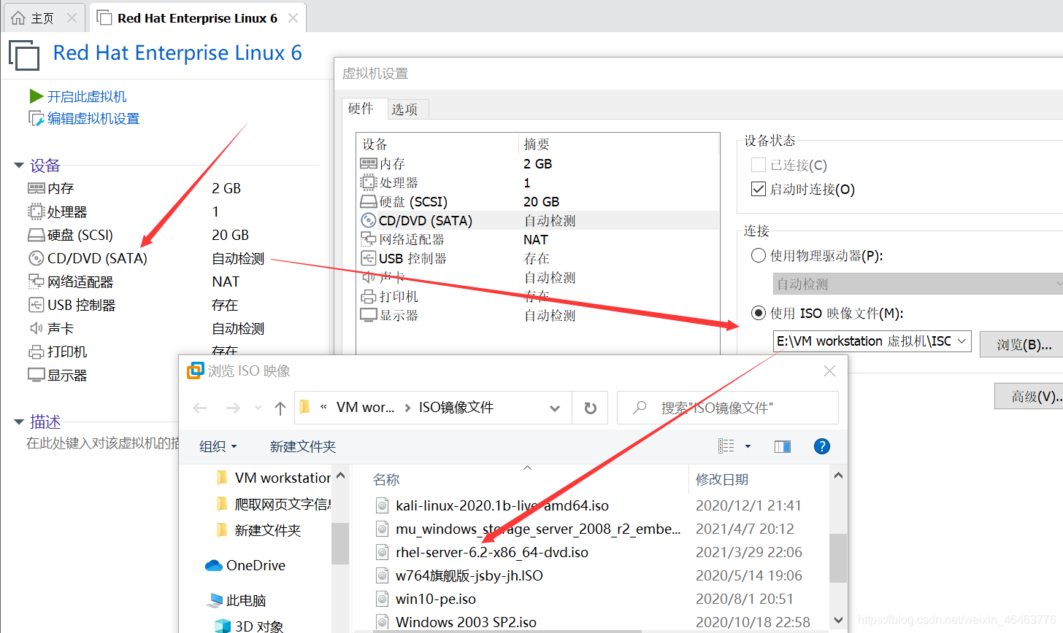This screenshot has height=633, width=1063.
Task: Click the 描述 text field in main window
Action: [102, 443]
